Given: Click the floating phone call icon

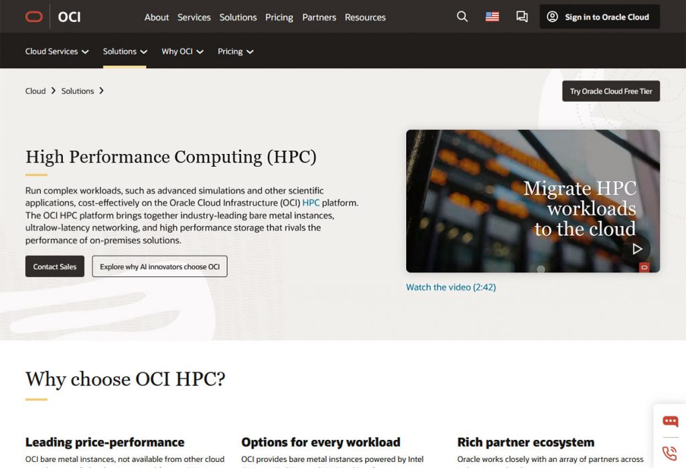Looking at the screenshot, I should (670, 452).
